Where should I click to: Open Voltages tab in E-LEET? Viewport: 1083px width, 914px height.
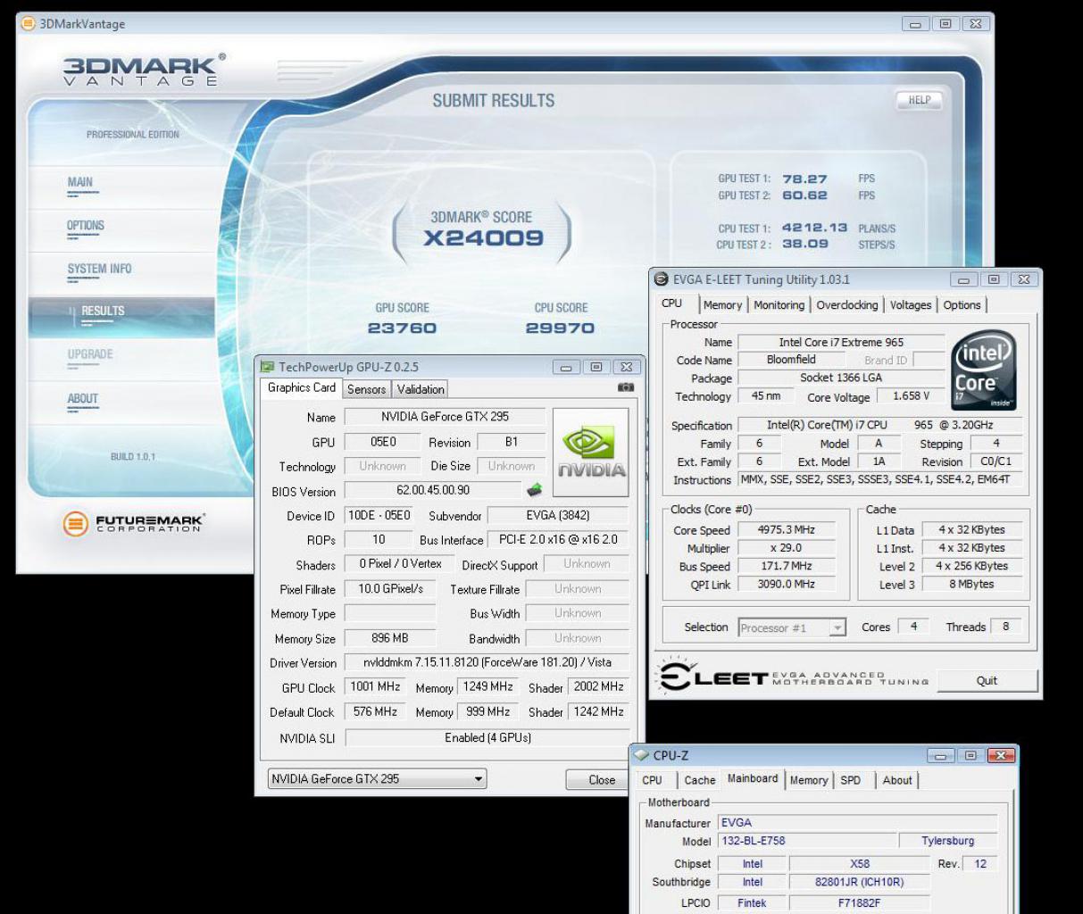pyautogui.click(x=911, y=305)
